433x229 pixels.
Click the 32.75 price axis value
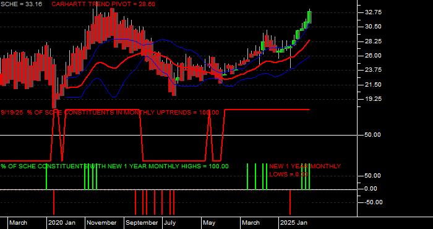374,12
